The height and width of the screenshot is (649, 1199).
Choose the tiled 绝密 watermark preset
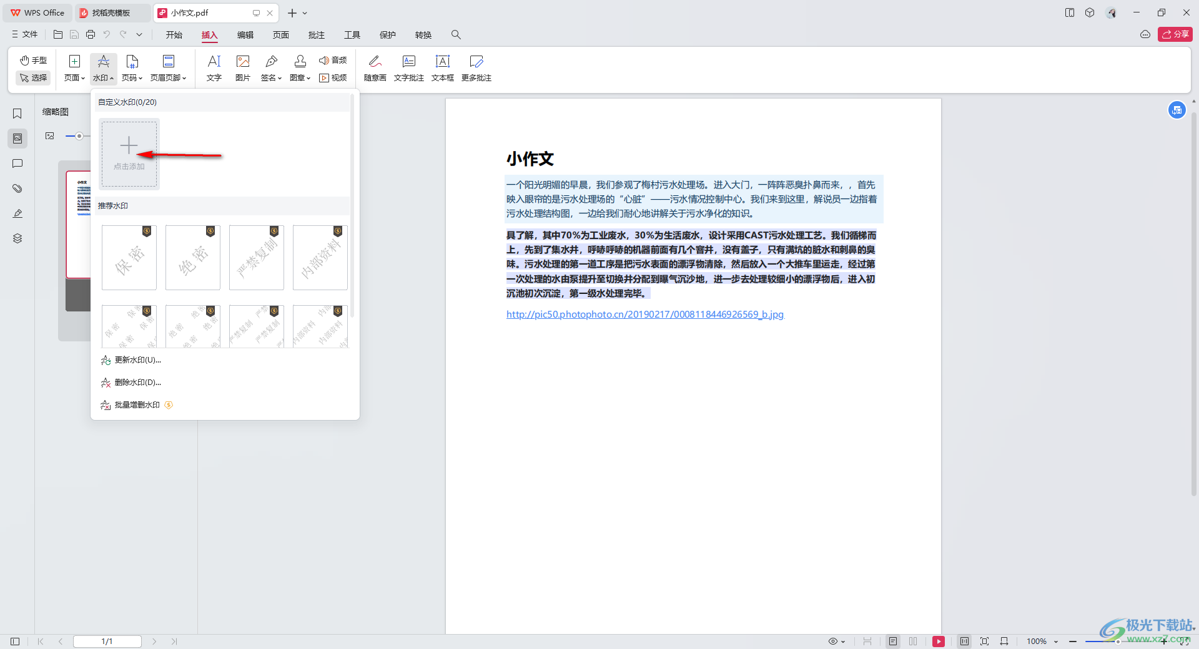(x=193, y=326)
